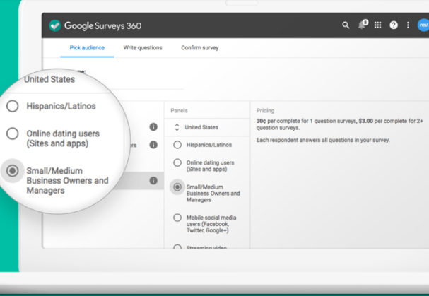This screenshot has height=296, width=429.
Task: Click the Pricing heading text
Action: pos(265,110)
